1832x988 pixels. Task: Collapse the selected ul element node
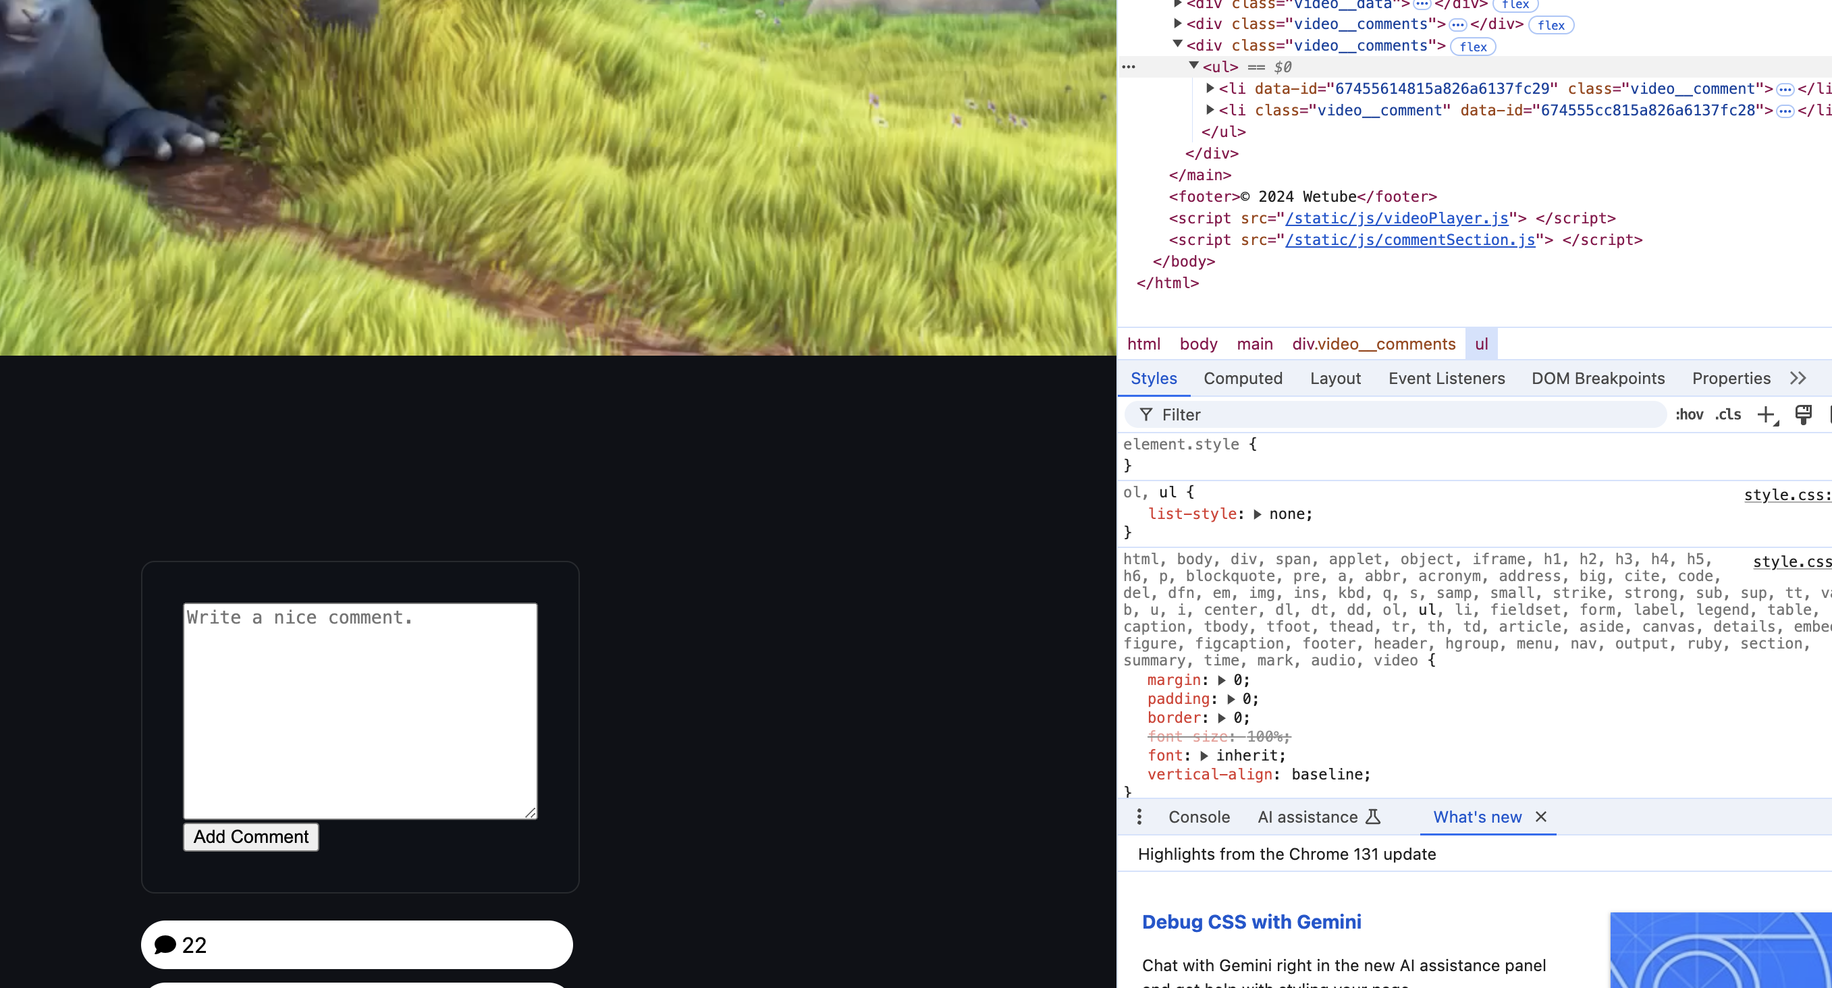click(1194, 66)
